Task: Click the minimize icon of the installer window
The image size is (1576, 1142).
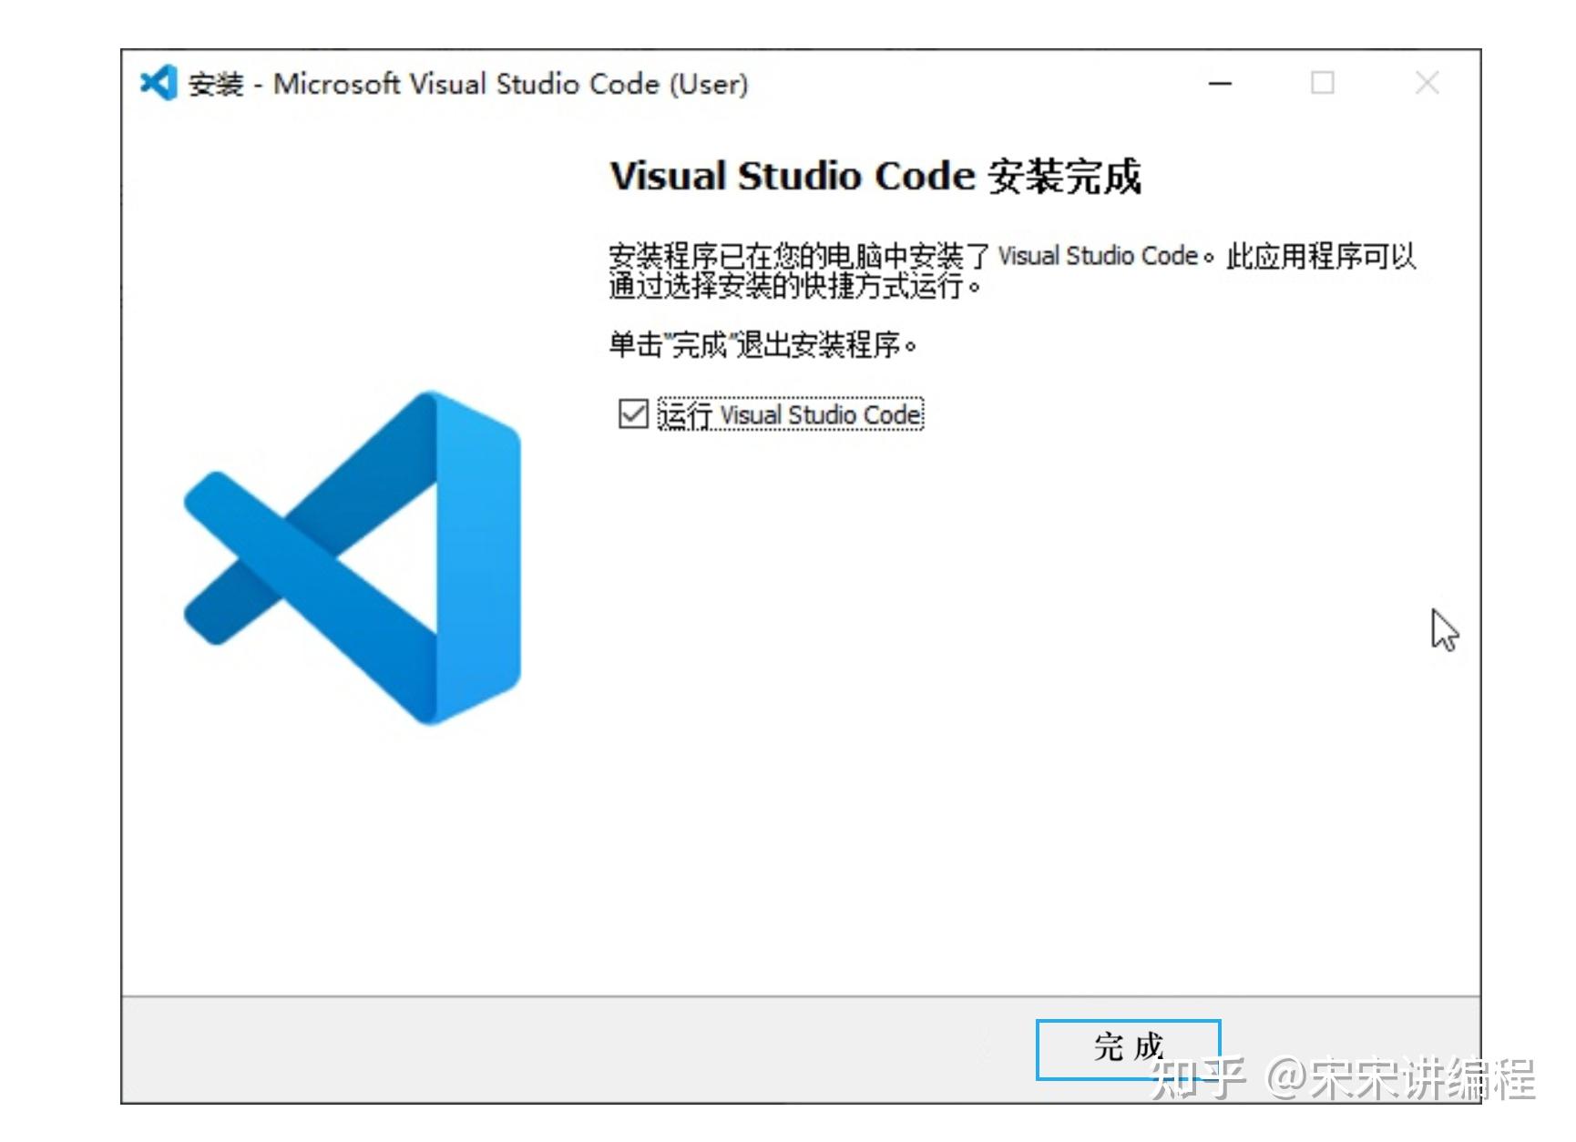Action: pyautogui.click(x=1221, y=83)
